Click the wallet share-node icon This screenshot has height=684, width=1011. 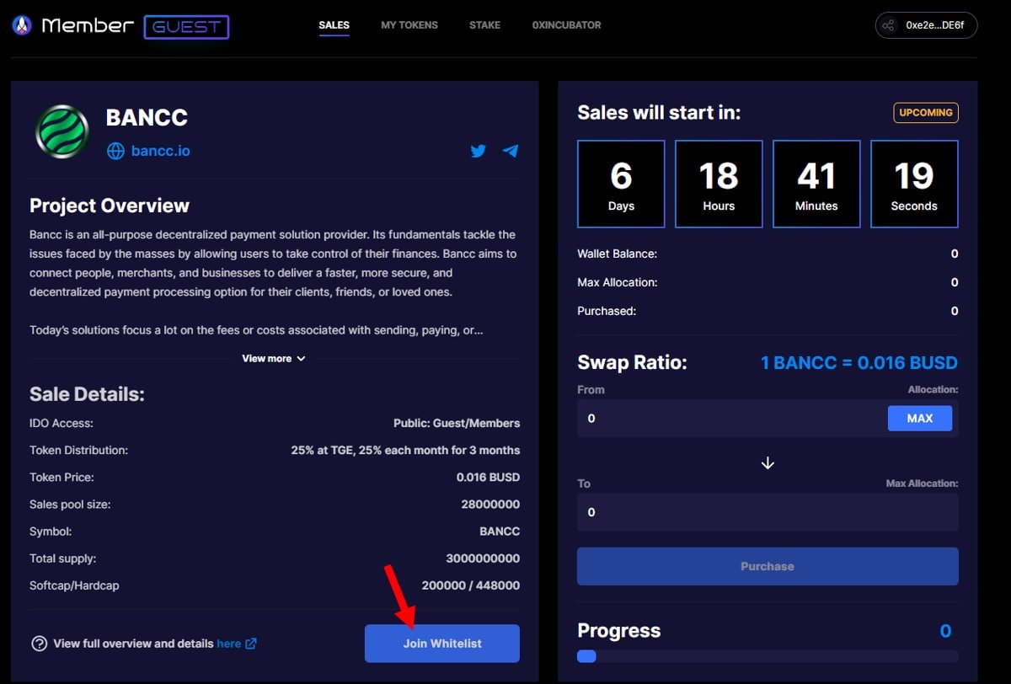coord(888,25)
